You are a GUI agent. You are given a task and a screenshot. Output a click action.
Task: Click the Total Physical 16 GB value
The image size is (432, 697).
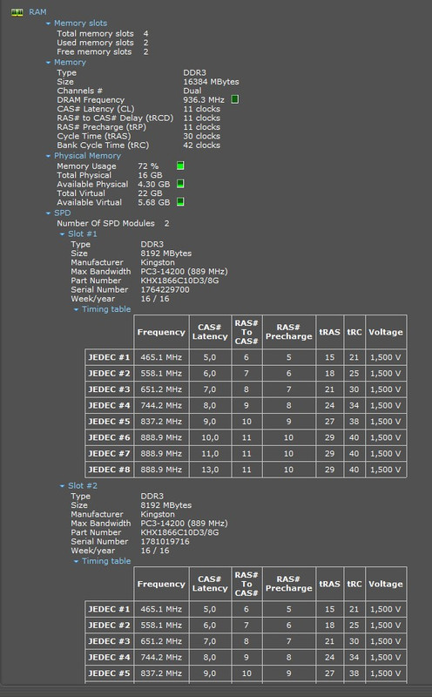pyautogui.click(x=150, y=175)
